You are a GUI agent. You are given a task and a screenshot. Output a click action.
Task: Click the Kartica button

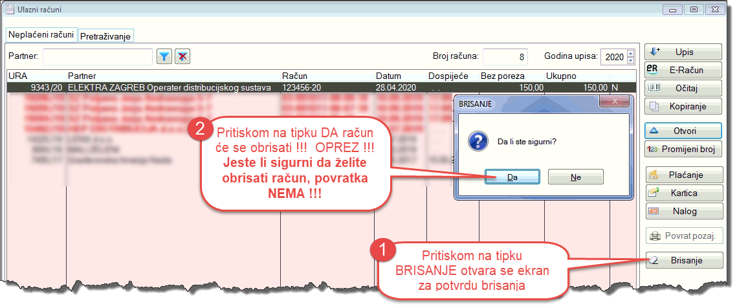(683, 193)
